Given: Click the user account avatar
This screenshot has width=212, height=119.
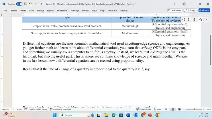Looking at the screenshot, I should point(184,4).
